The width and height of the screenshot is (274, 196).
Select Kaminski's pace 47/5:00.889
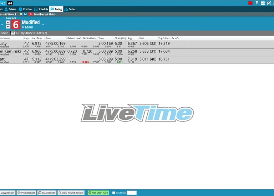55,51
